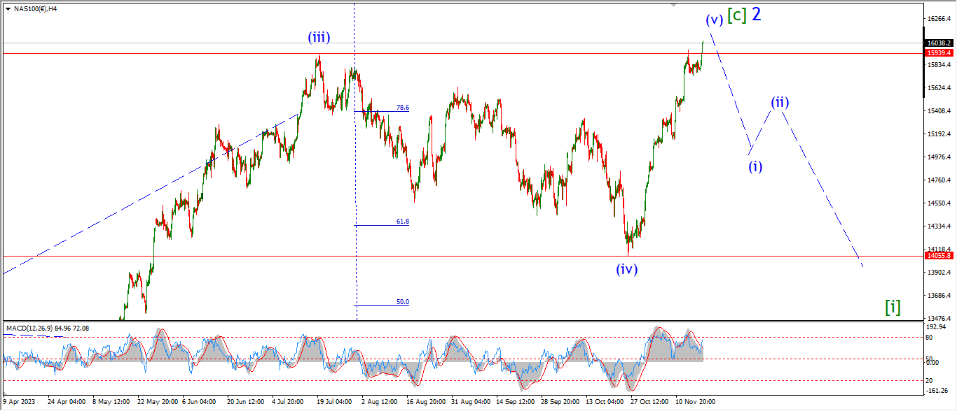
Task: Click the black 16038.2 current price tag
Action: coord(938,43)
